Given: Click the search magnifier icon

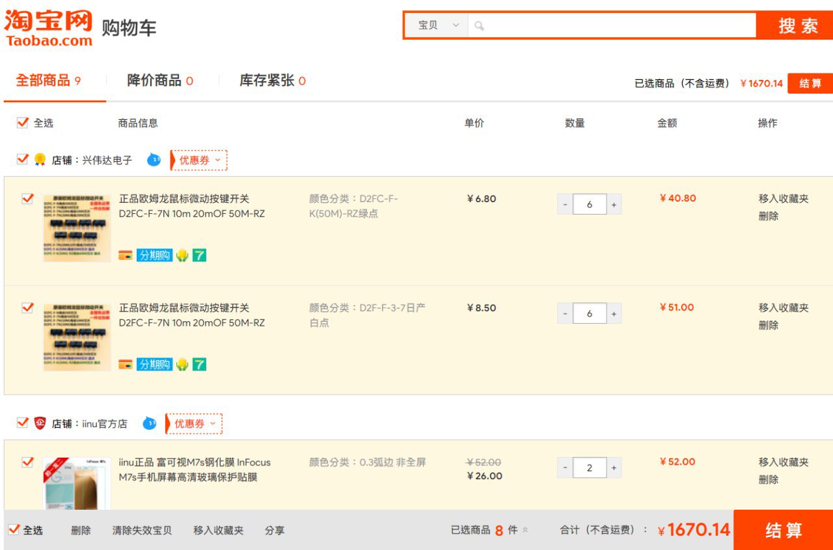Looking at the screenshot, I should tap(479, 26).
